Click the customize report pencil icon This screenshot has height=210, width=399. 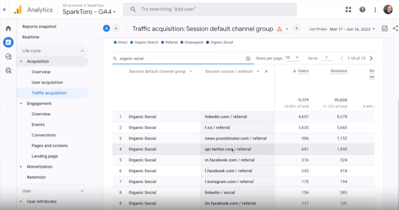[385, 29]
